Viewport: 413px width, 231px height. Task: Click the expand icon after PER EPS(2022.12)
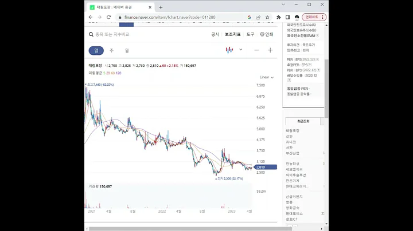[x=317, y=59]
